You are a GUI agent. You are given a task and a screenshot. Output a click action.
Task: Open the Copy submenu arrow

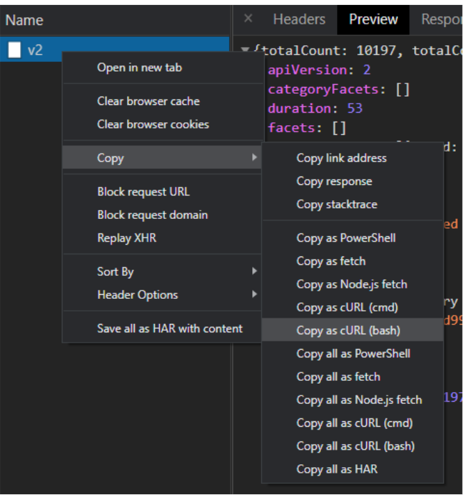(x=254, y=158)
